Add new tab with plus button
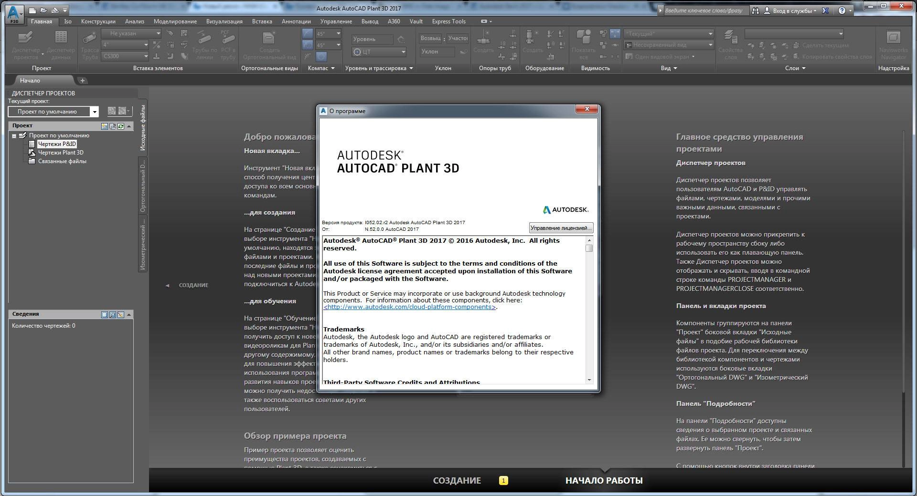 (x=82, y=81)
